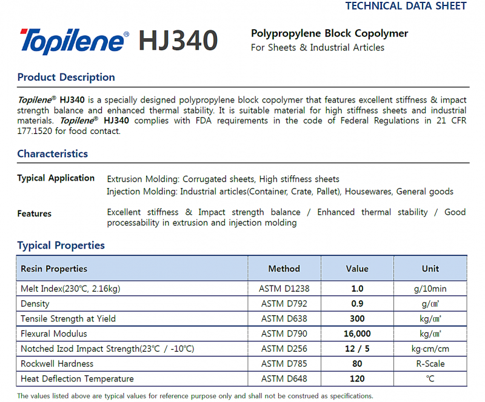The width and height of the screenshot is (485, 402).
Task: Click the Features label
Action: tap(35, 213)
